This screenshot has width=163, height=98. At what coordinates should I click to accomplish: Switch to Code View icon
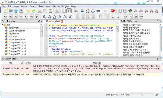(69, 11)
